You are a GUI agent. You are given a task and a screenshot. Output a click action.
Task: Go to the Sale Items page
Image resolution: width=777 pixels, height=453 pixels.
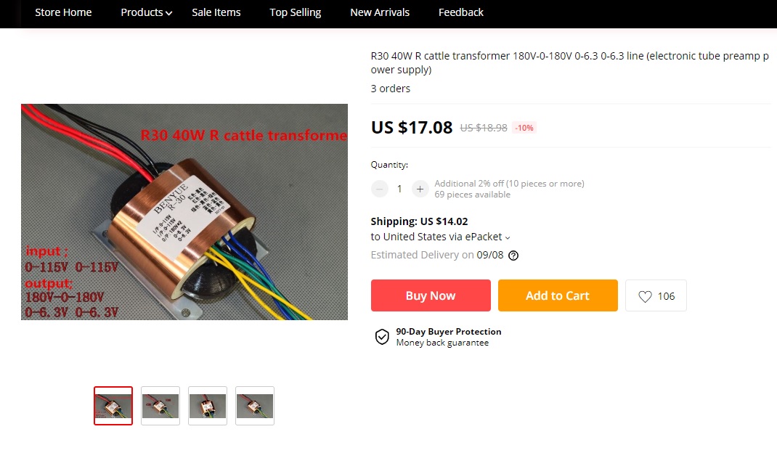(216, 12)
